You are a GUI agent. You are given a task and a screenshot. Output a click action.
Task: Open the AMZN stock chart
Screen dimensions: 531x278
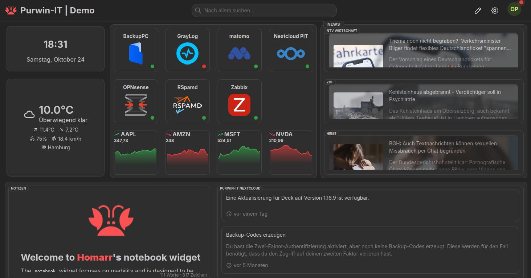tap(188, 153)
